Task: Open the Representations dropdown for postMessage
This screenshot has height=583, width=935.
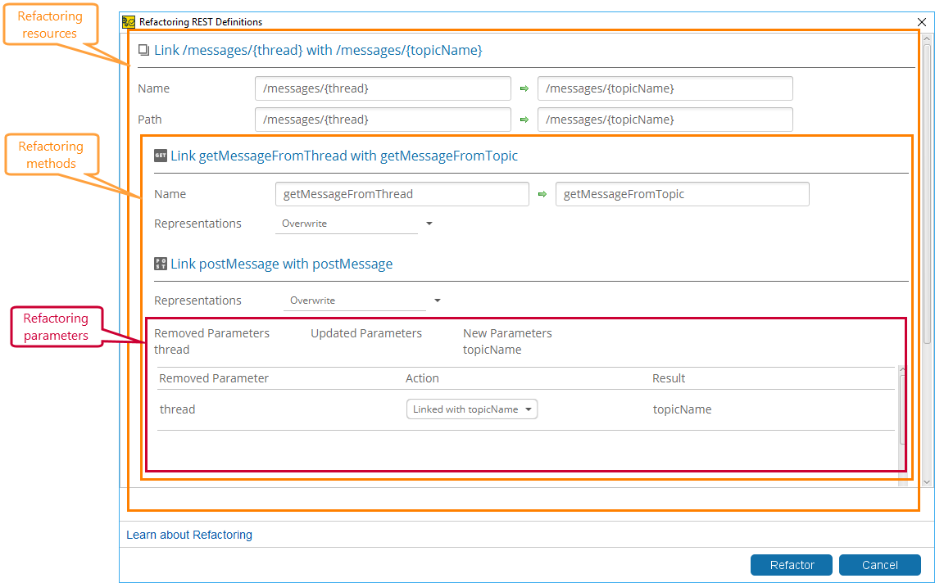Action: click(x=437, y=300)
